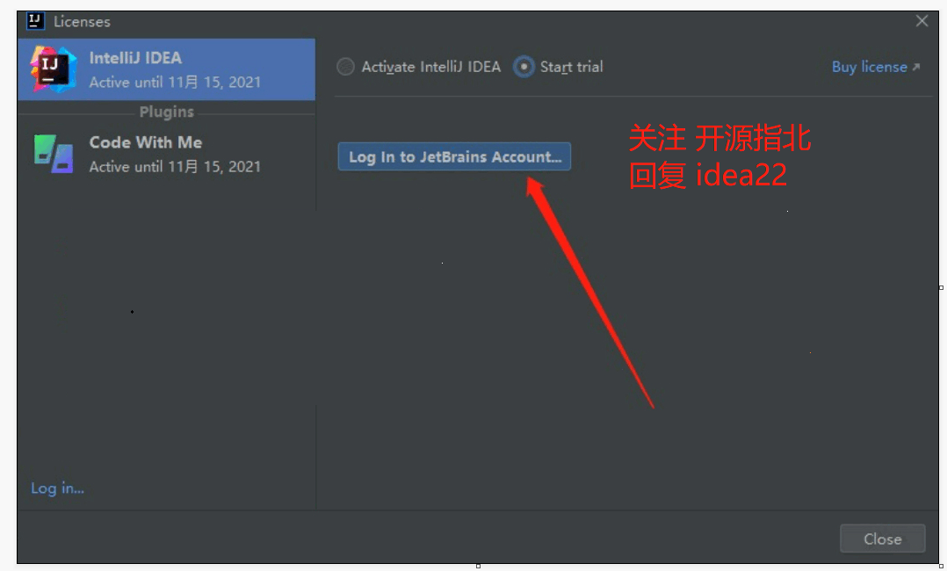947x571 pixels.
Task: Click the Code With Me plugin icon
Action: [54, 154]
